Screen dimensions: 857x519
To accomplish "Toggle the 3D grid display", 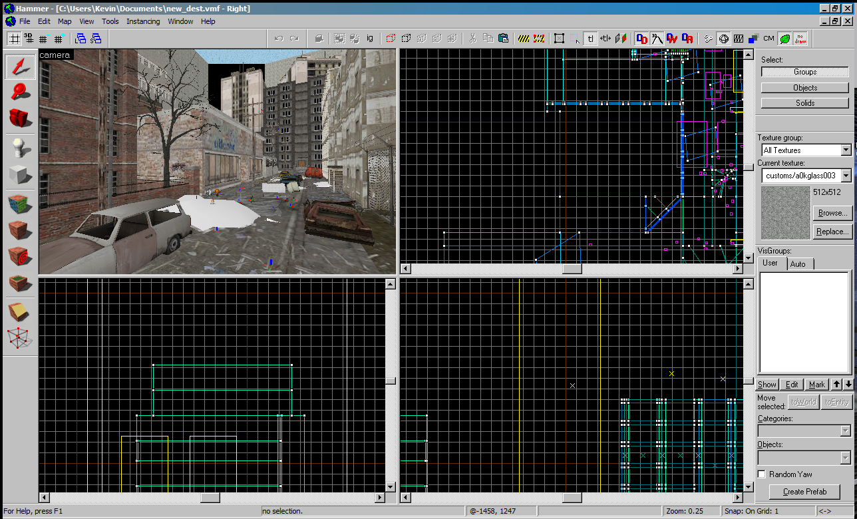I will pos(29,39).
